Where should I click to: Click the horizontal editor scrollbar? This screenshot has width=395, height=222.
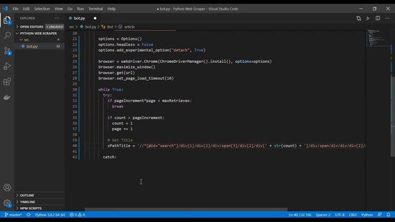pos(186,209)
